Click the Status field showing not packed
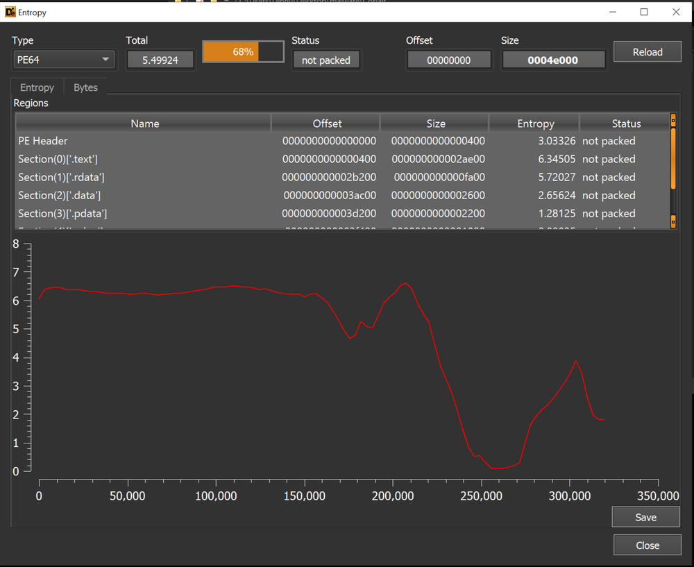694x567 pixels. click(326, 60)
